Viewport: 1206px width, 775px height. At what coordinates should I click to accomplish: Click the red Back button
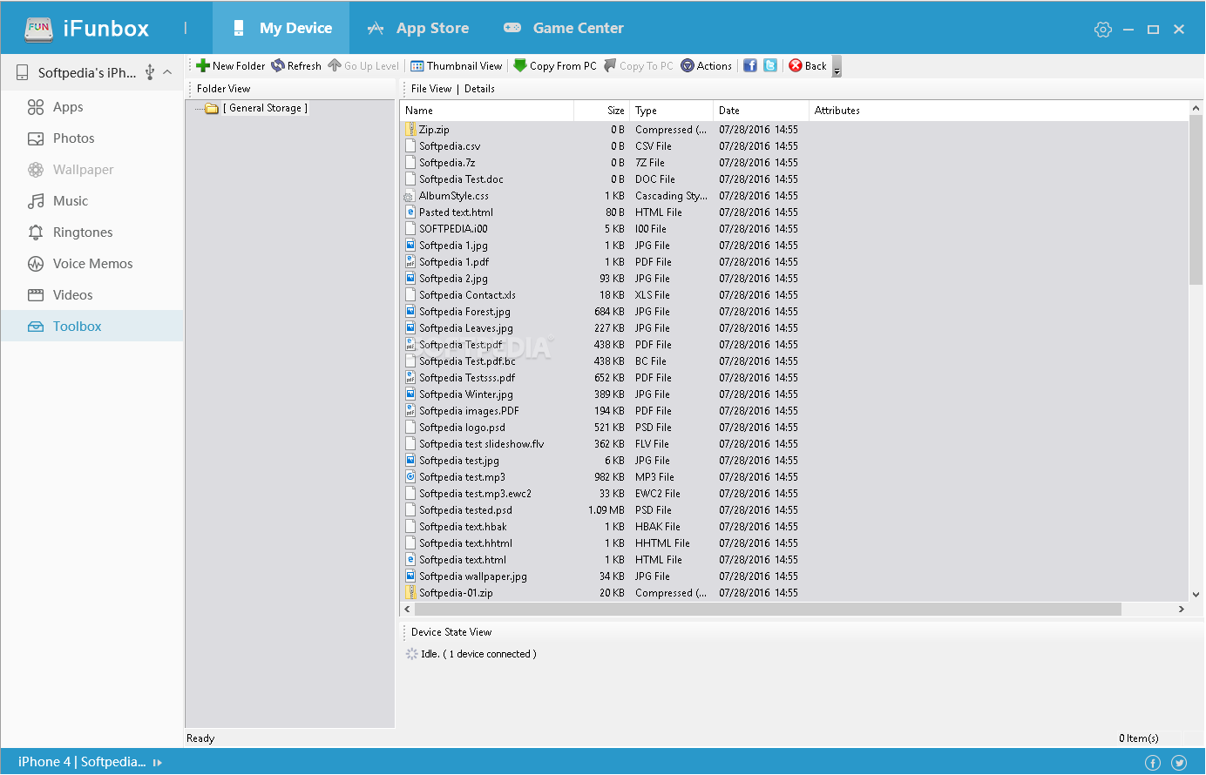pos(808,66)
